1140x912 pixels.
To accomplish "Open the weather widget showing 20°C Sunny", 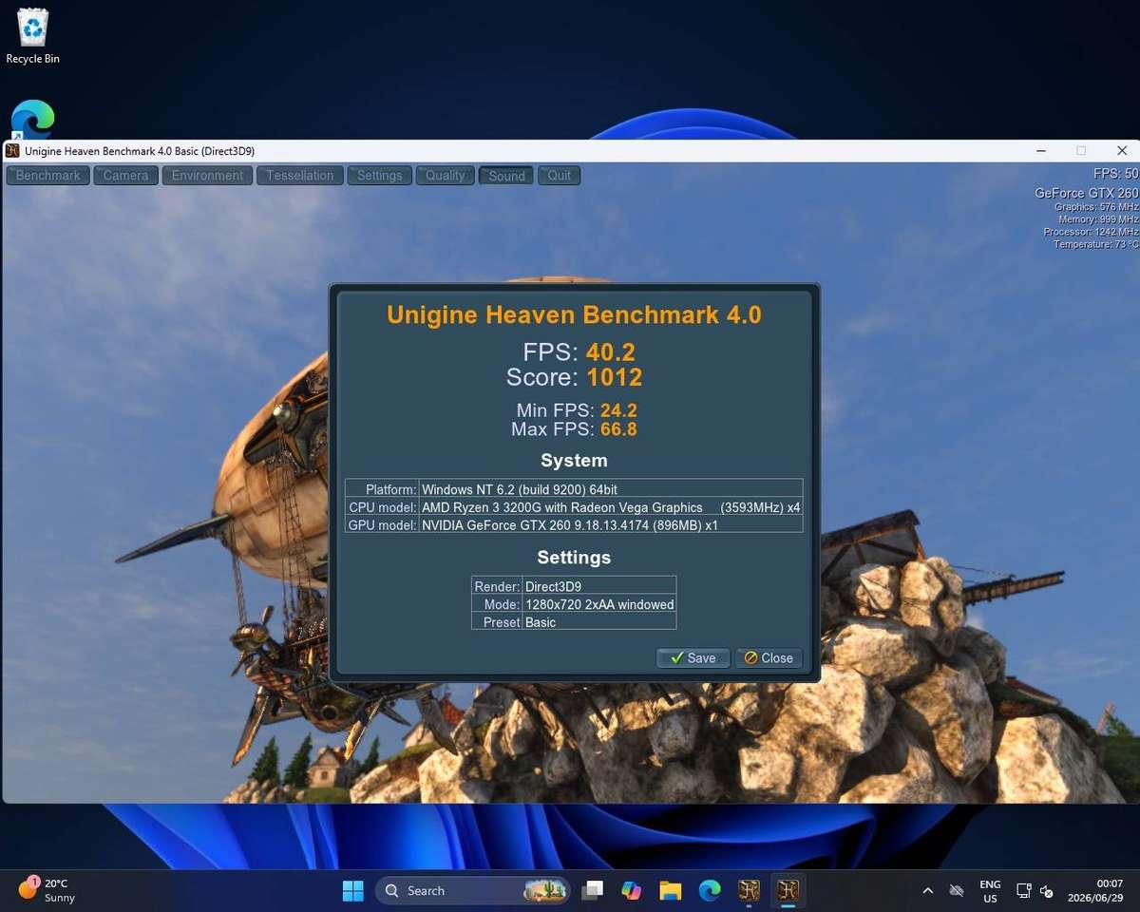I will click(x=47, y=890).
